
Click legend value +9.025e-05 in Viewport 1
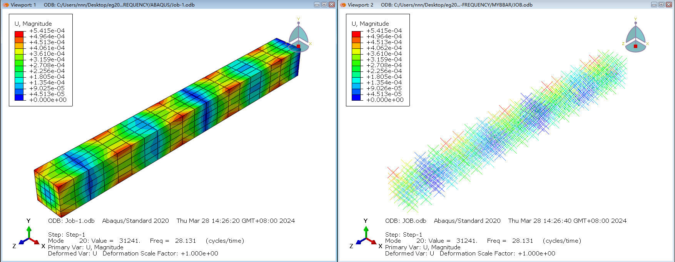(47, 88)
